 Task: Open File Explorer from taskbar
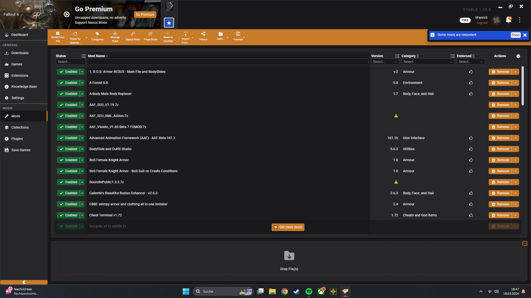[272, 291]
